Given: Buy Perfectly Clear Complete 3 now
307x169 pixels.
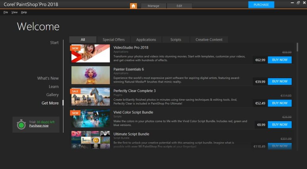Looking at the screenshot, I should 280,103.
